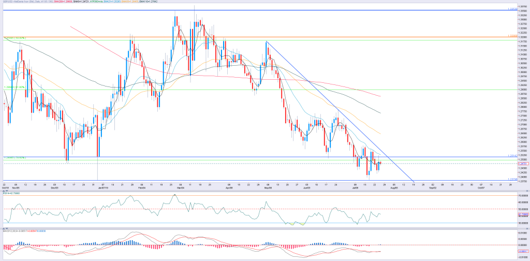
Task: Click the SMA5 legend label
Action: [x=81, y=2]
